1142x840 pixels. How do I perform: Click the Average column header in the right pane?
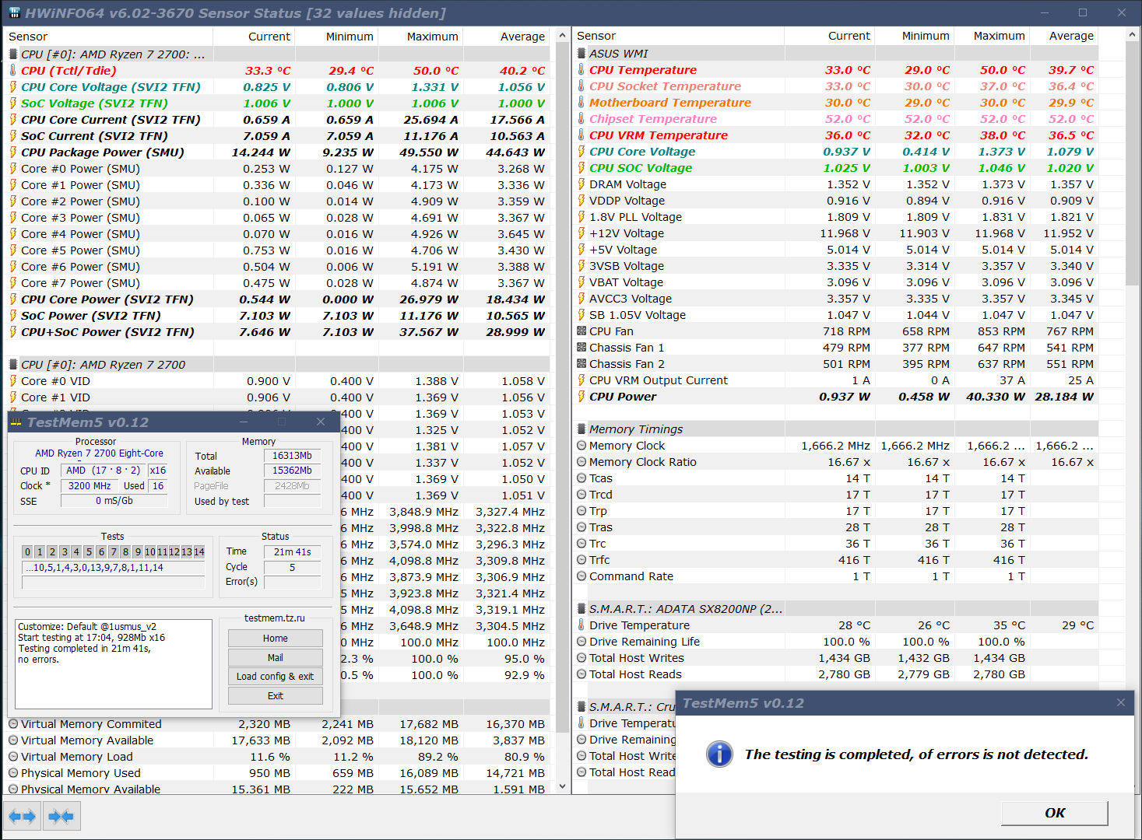1064,36
